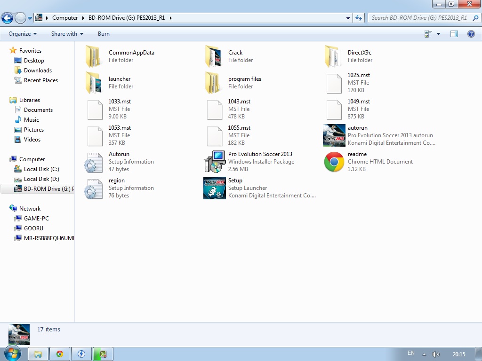482x361 pixels.
Task: Click the Help question mark icon
Action: coord(471,34)
